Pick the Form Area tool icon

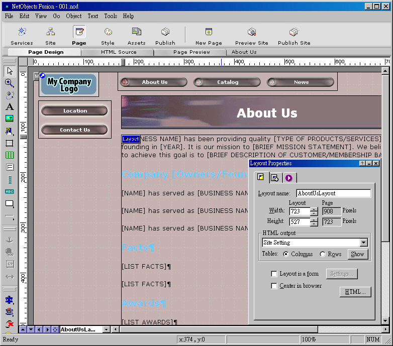pyautogui.click(x=10, y=167)
